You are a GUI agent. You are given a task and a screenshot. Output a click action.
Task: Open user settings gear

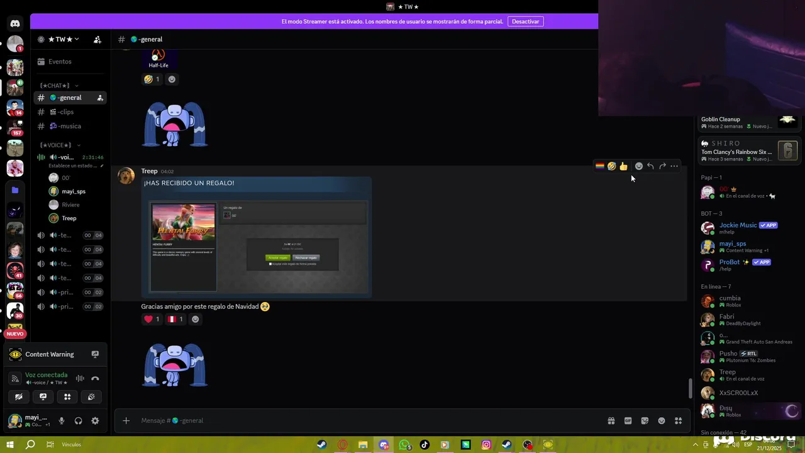click(x=95, y=421)
